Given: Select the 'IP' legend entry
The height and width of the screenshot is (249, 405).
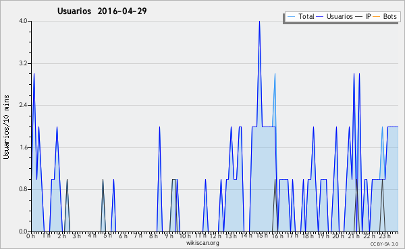Looking at the screenshot, I should [369, 17].
